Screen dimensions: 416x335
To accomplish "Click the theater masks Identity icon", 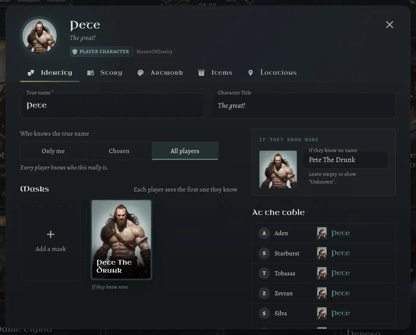I will (31, 73).
